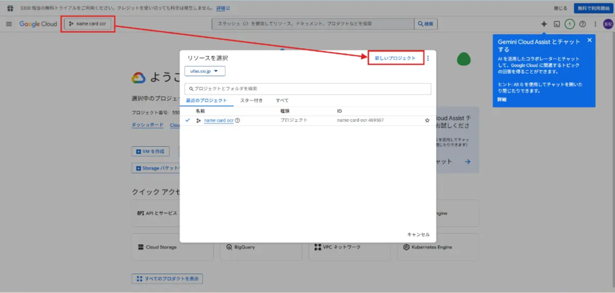This screenshot has height=293, width=615.
Task: Expand the ufas.co.jp organization dropdown
Action: [205, 71]
